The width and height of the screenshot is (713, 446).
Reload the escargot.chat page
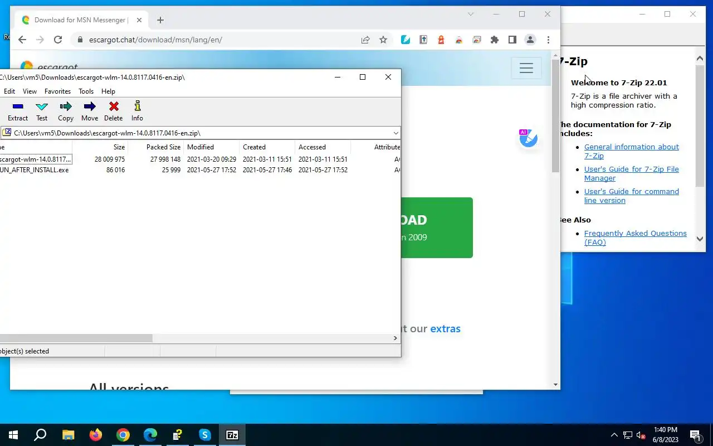click(58, 40)
